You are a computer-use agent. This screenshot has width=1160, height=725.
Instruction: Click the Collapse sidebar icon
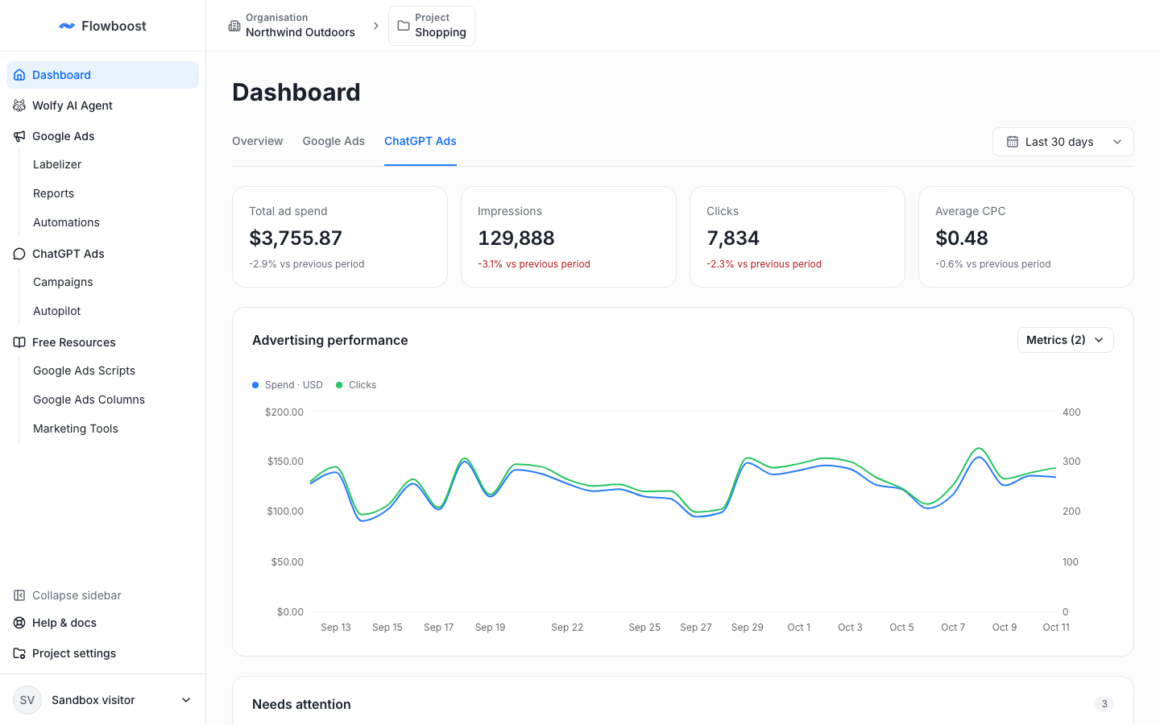[19, 595]
